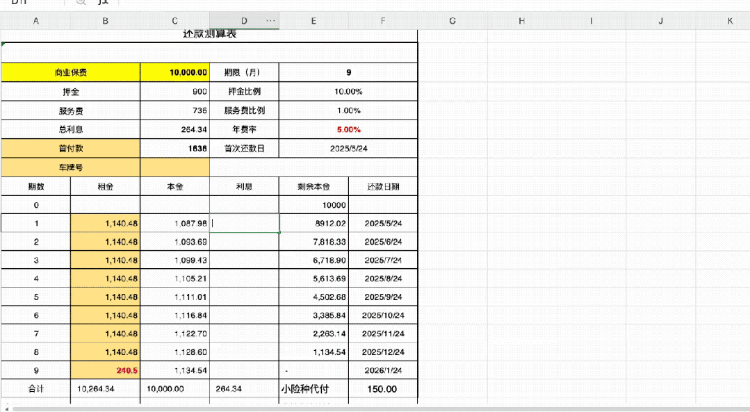Click the 首付款 value cell 1636
Image resolution: width=750 pixels, height=412 pixels.
tap(174, 149)
